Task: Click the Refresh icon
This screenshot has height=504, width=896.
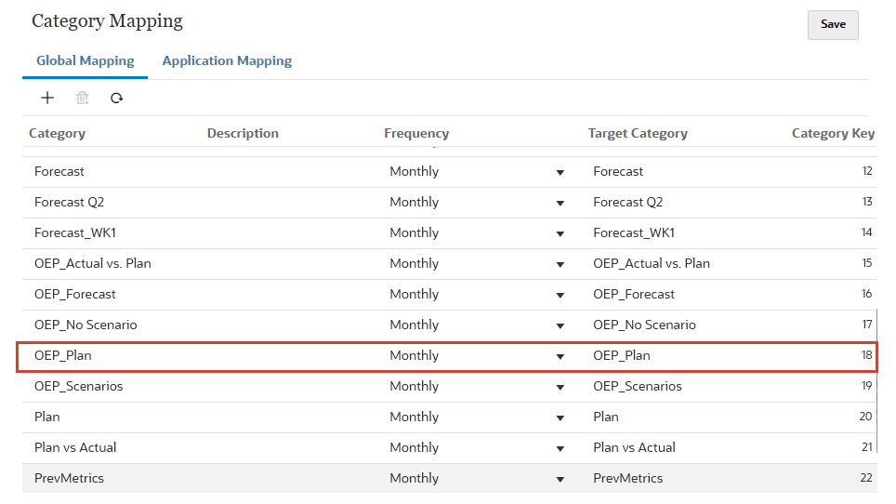Action: pos(116,98)
